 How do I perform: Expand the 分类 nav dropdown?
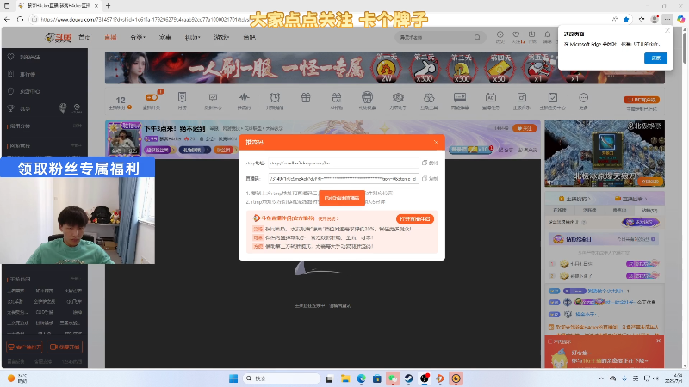tap(138, 38)
